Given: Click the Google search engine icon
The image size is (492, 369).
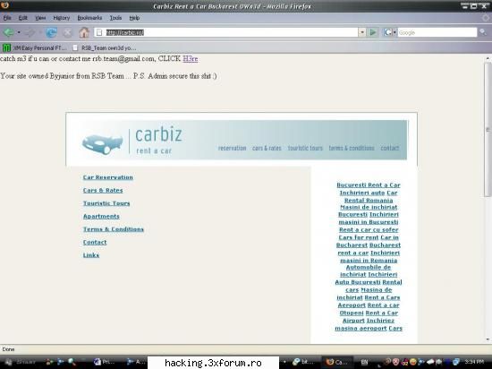Looking at the screenshot, I should click(388, 32).
